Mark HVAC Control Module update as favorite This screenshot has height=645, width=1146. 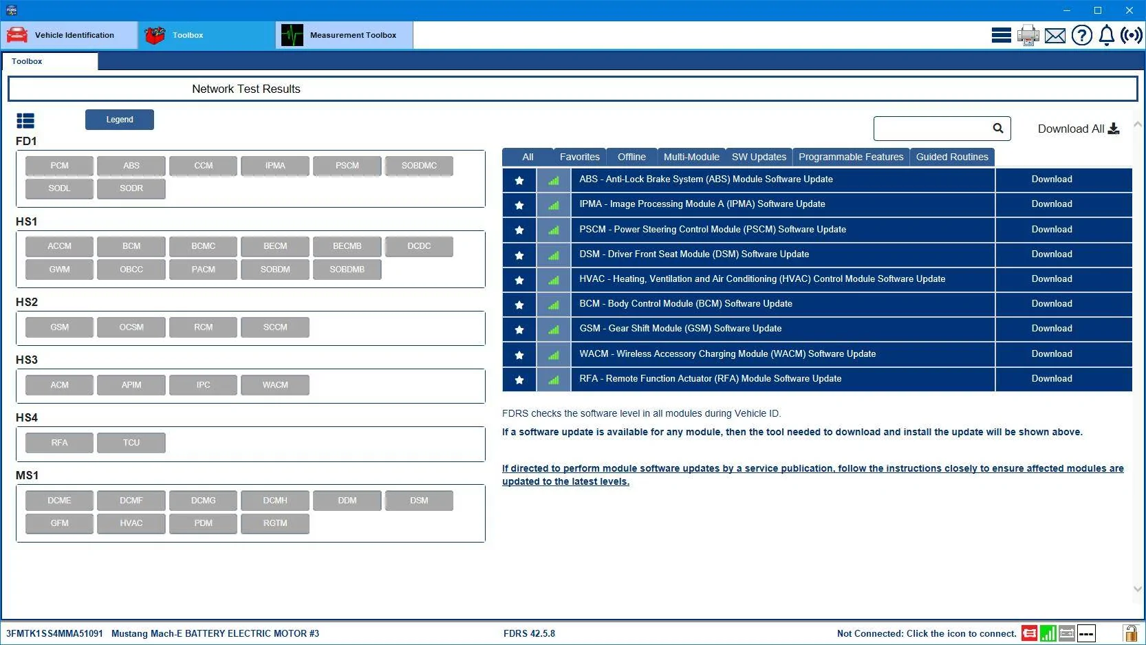pyautogui.click(x=519, y=280)
